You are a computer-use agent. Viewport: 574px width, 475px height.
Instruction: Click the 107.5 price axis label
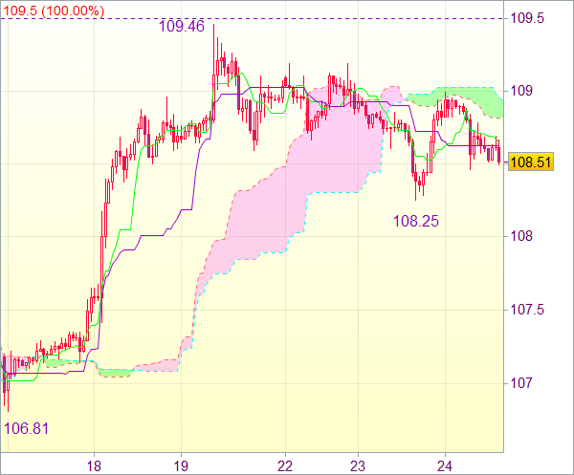click(x=527, y=310)
